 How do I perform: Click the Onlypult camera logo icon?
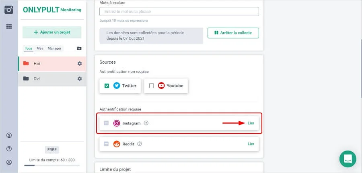pos(9,10)
